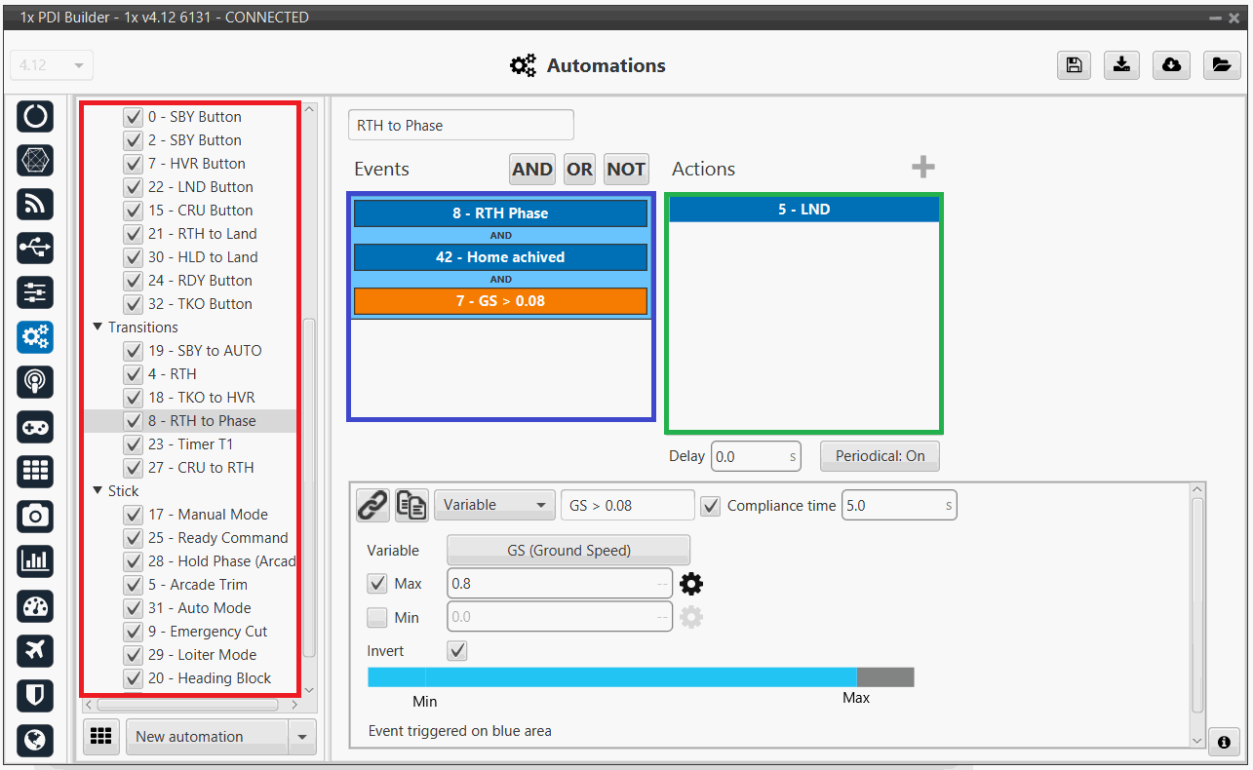
Task: Toggle the Compliance time checkbox
Action: (711, 505)
